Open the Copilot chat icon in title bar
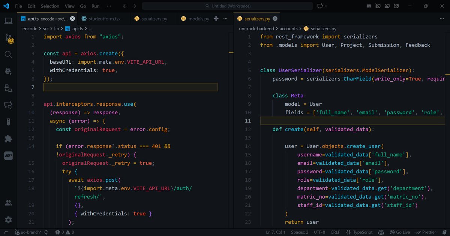Image resolution: width=450 pixels, height=236 pixels. 320,6
